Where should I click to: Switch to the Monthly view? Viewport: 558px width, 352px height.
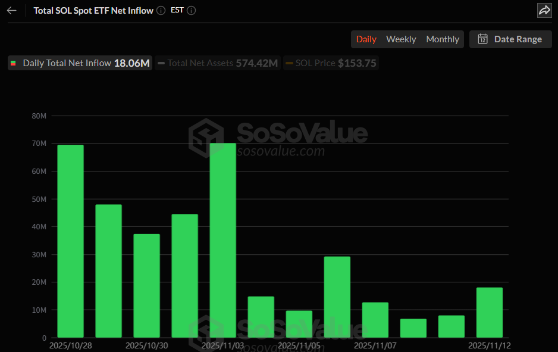coord(443,39)
